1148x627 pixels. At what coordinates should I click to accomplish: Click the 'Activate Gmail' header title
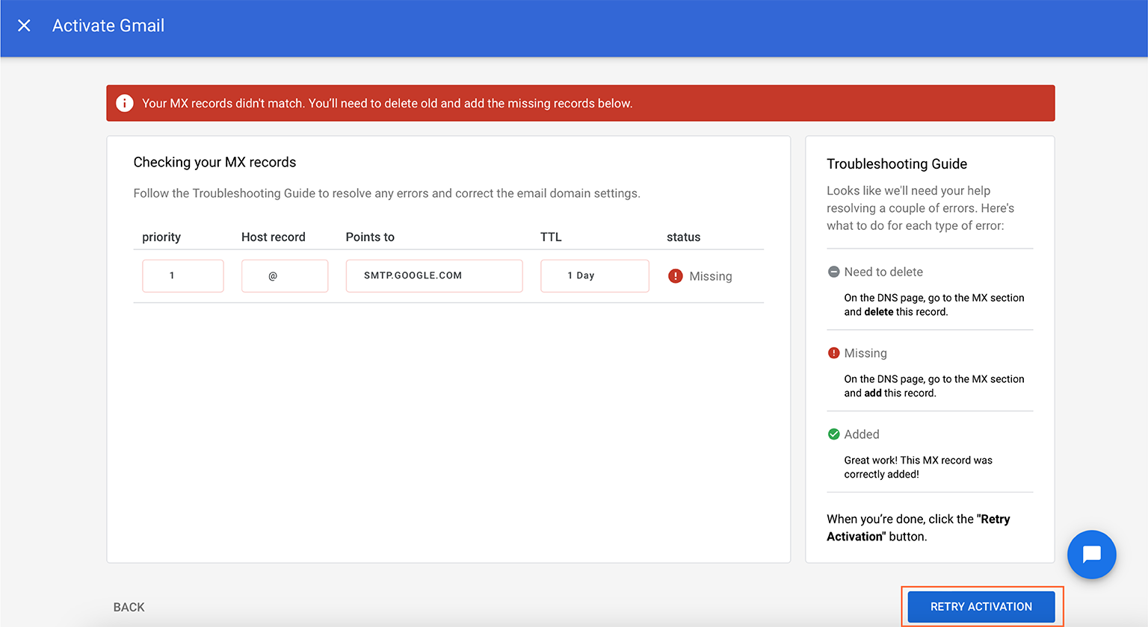[x=108, y=25]
